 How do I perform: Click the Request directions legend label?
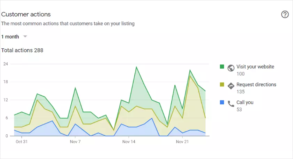coord(256,85)
